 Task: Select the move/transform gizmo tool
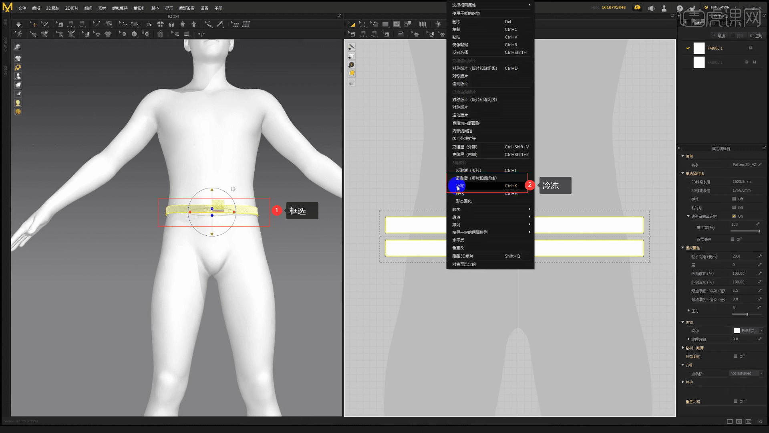34,24
